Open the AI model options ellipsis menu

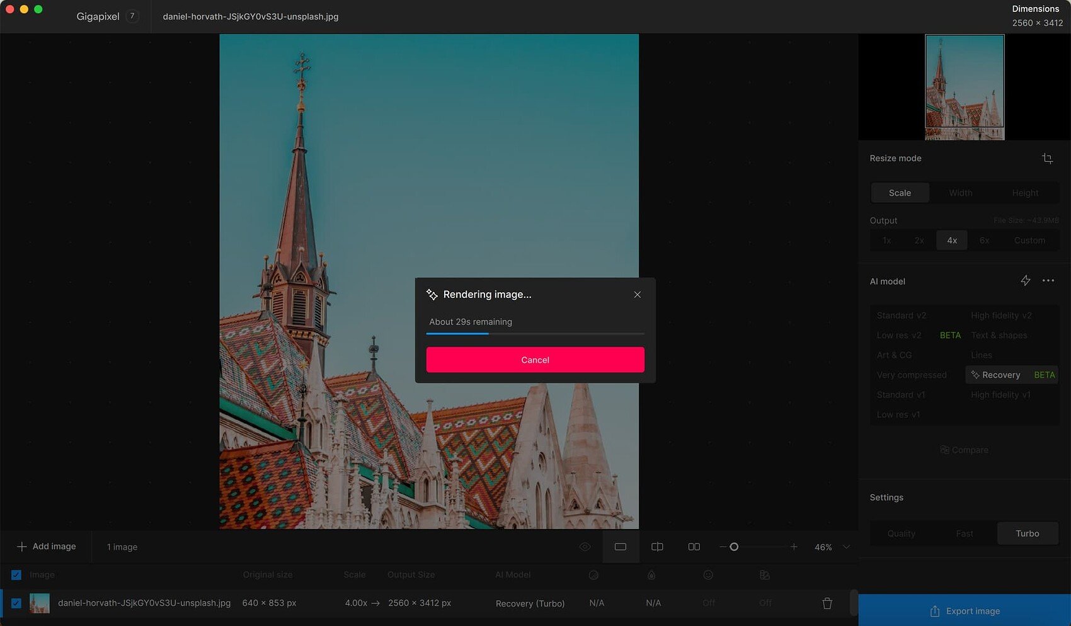pos(1048,281)
